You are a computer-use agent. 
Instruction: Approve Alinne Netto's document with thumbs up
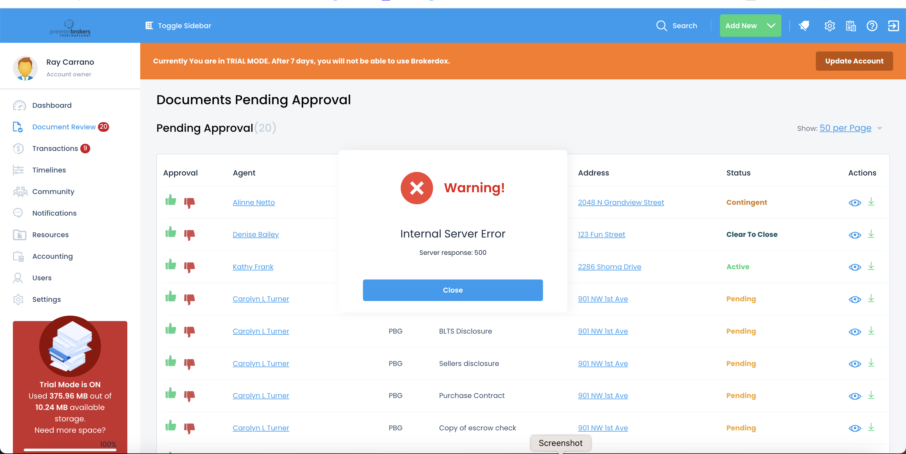point(170,200)
